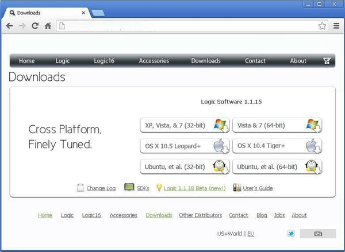
Task: Click the About footer link
Action: click(x=299, y=215)
